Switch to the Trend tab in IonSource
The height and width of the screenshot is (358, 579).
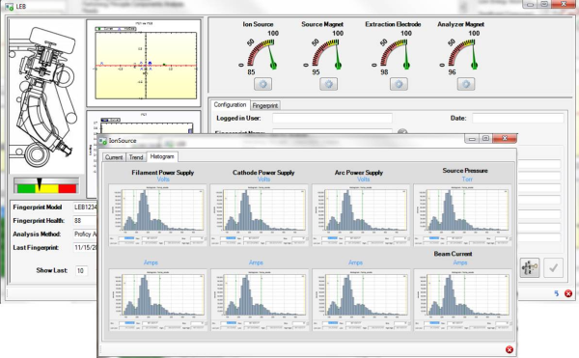coord(136,157)
